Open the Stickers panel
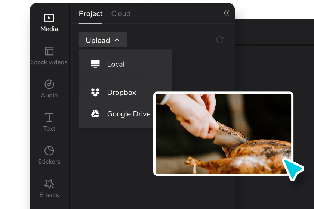The width and height of the screenshot is (314, 209). (x=49, y=155)
